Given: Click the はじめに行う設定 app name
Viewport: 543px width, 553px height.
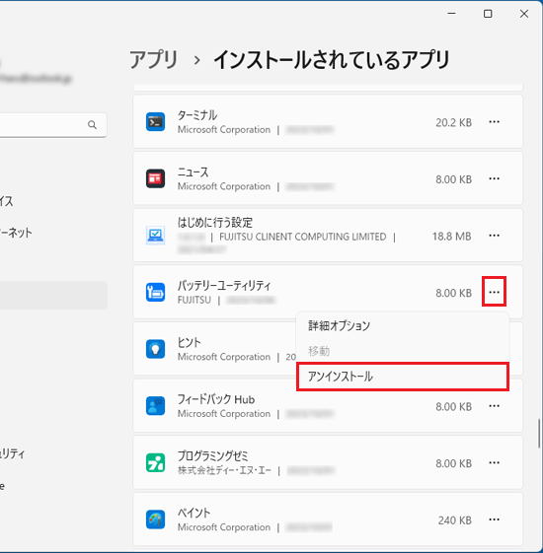Looking at the screenshot, I should pyautogui.click(x=215, y=223).
